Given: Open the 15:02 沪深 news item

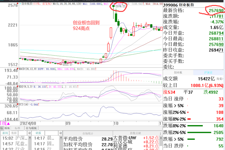Looking at the screenshot, I should click(15, 138).
